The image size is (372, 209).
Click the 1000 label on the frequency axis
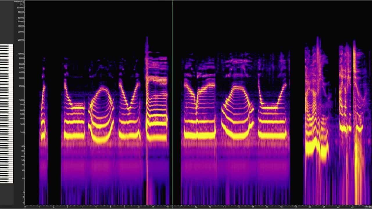tap(22, 100)
